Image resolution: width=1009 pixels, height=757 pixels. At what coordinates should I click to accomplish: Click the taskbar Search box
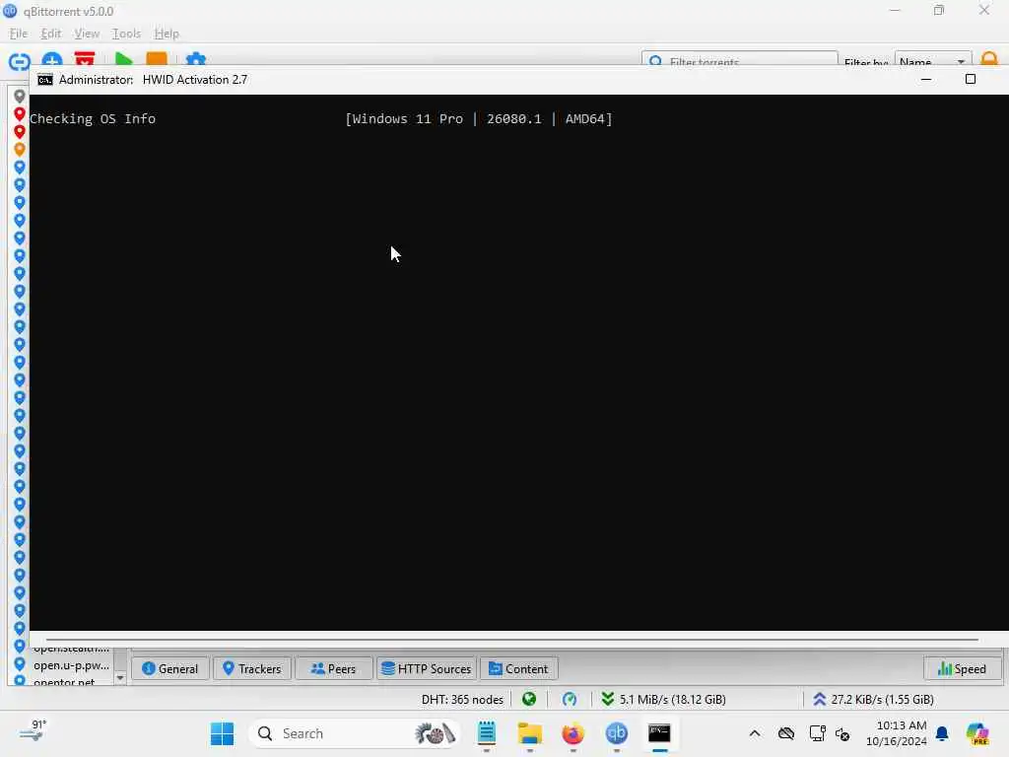[x=355, y=733]
